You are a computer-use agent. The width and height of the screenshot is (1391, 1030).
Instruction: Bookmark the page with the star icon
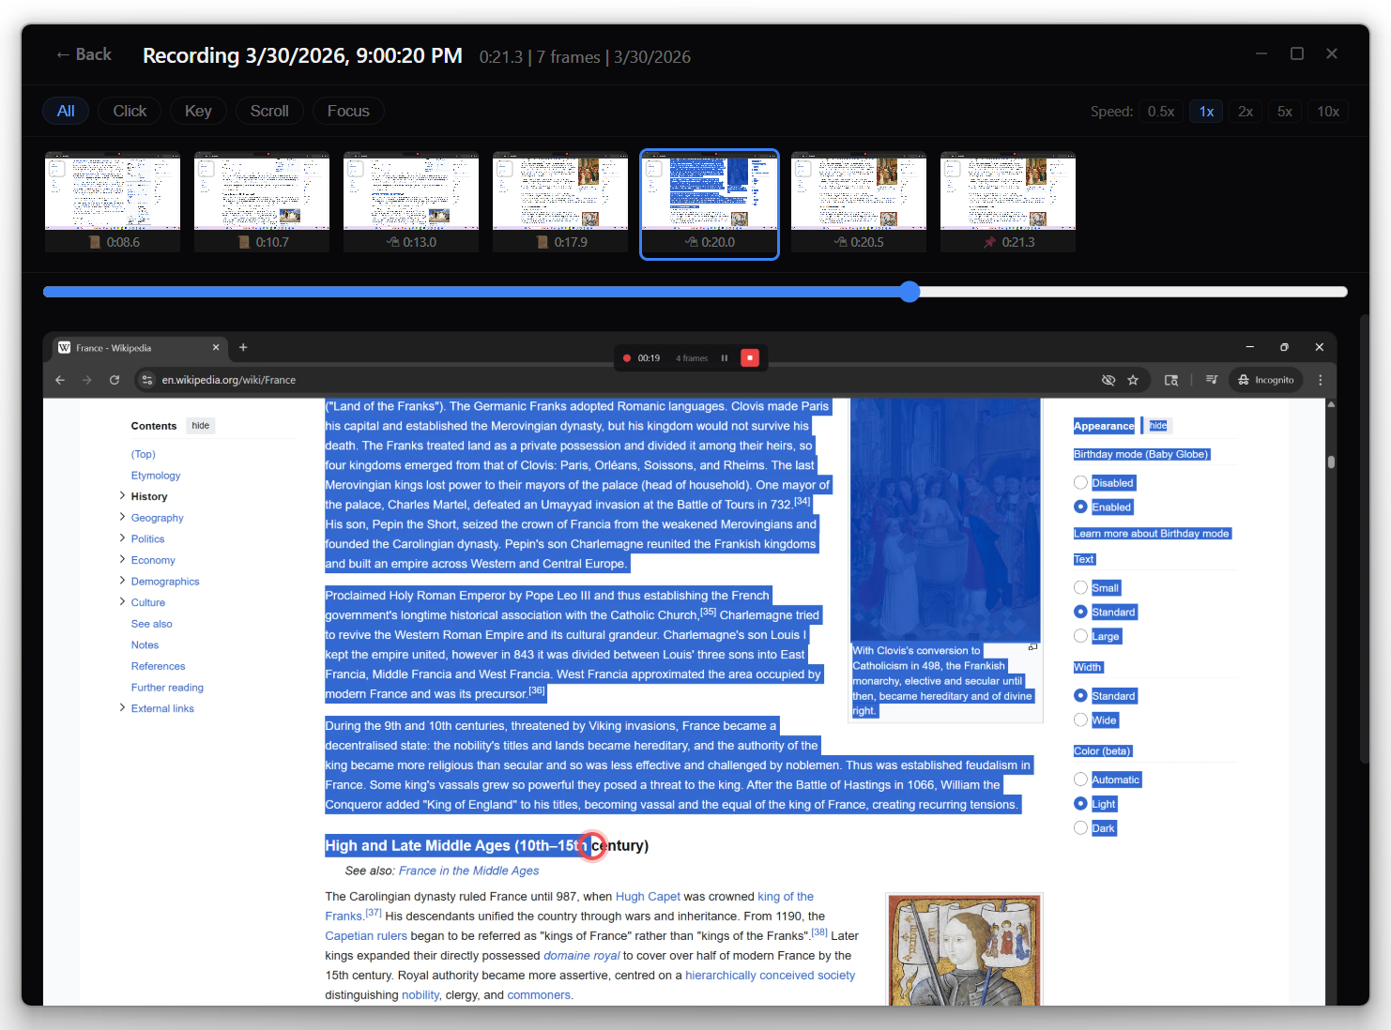(1133, 380)
